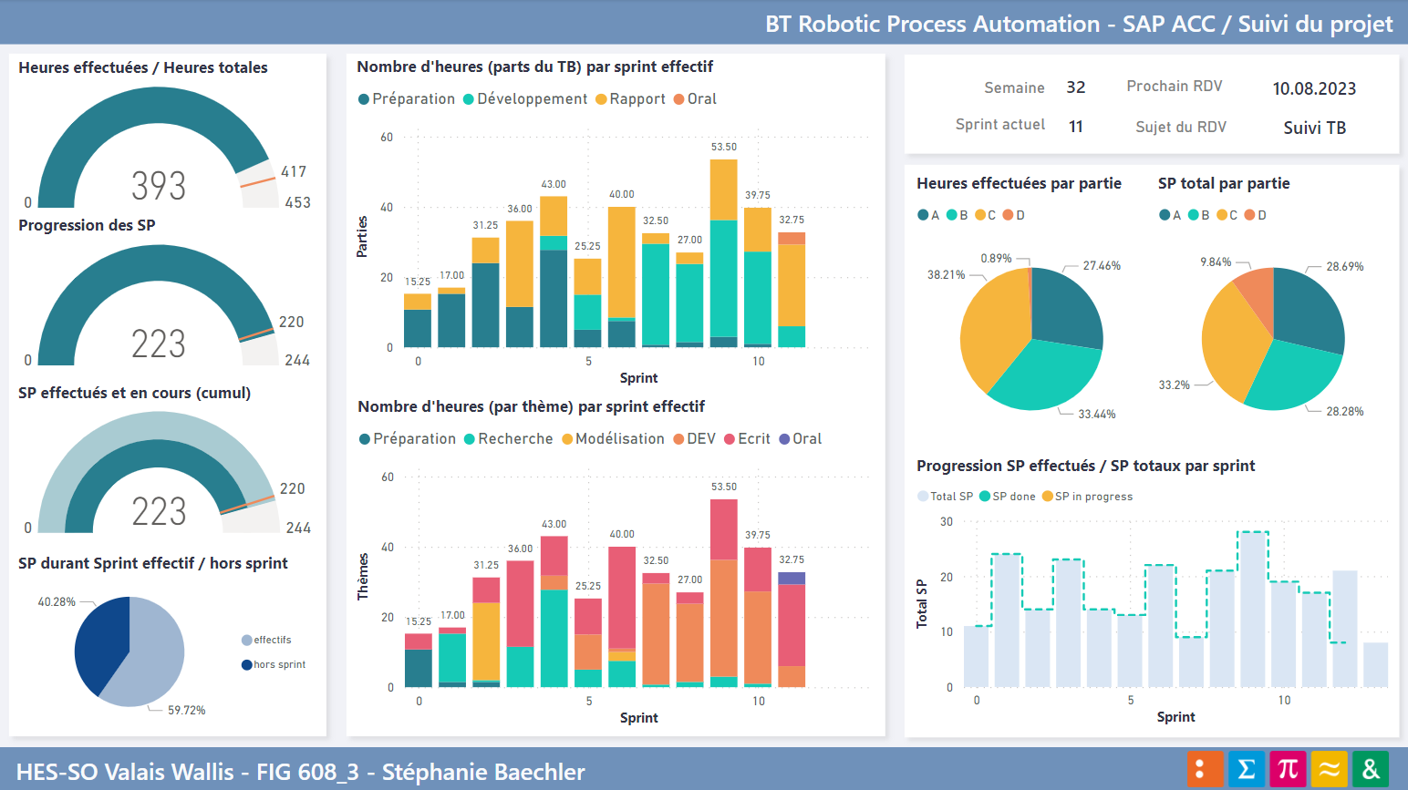The image size is (1408, 790).
Task: Select the 'hors sprint' legend marker
Action: pyautogui.click(x=246, y=665)
